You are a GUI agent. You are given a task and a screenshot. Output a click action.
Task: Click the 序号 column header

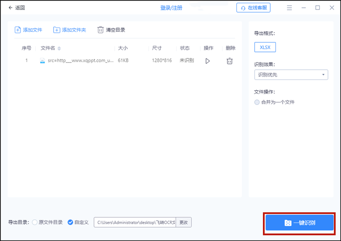[x=26, y=48]
